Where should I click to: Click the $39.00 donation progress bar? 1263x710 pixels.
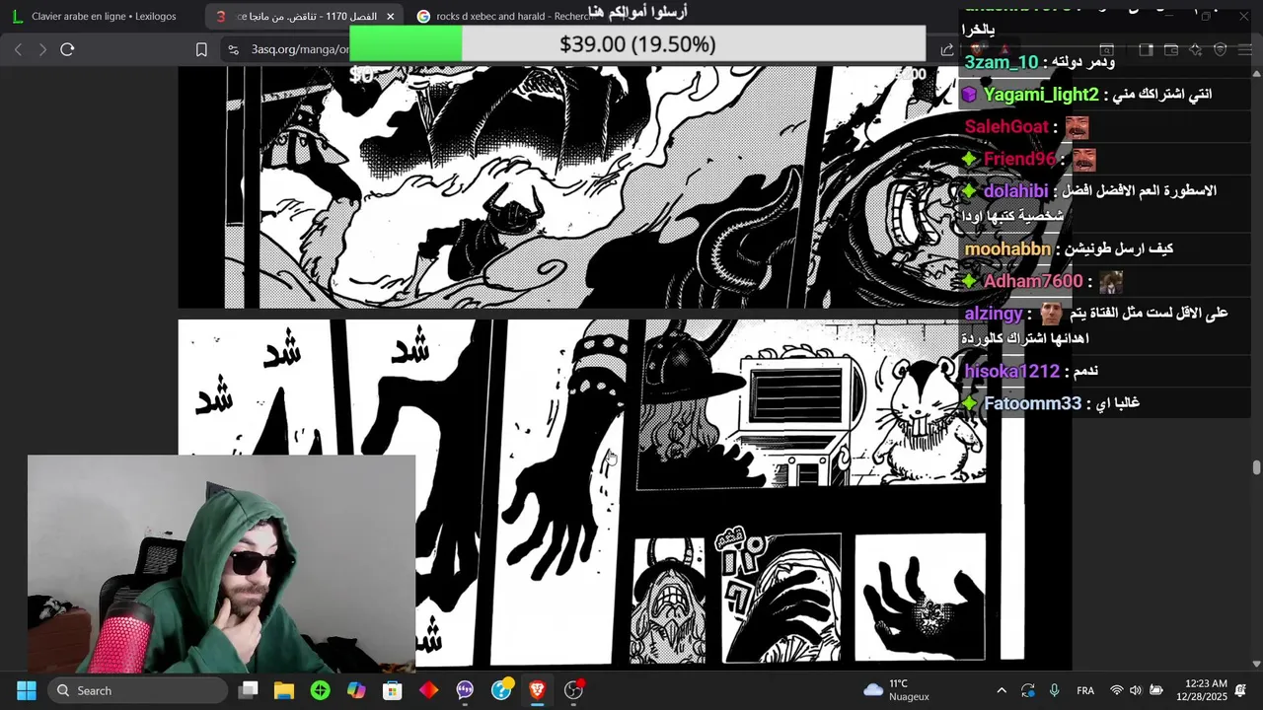637,44
